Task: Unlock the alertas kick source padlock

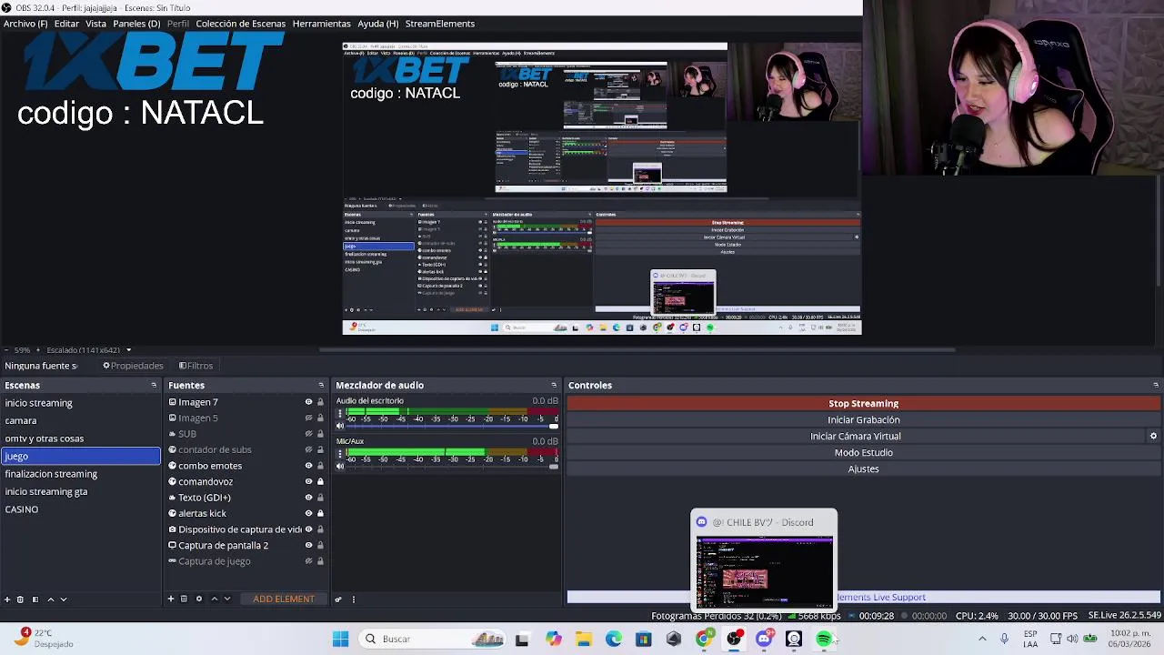Action: (x=320, y=513)
